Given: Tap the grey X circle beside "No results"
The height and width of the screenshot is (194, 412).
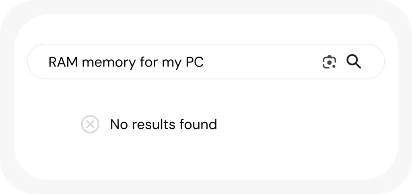Looking at the screenshot, I should [90, 124].
